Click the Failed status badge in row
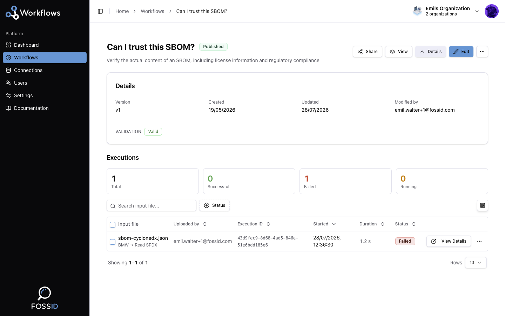Viewport: 505px width, 316px height. (x=405, y=241)
